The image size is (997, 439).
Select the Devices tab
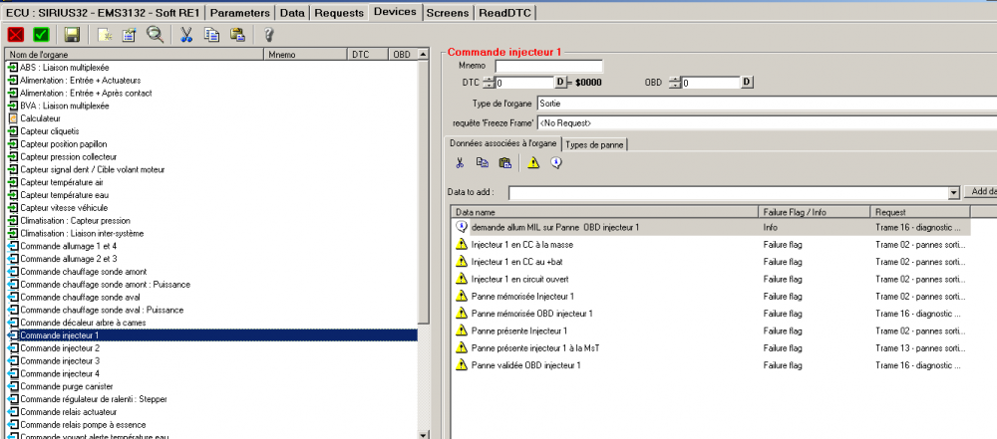[x=396, y=11]
